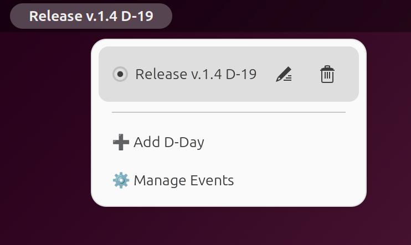Viewport: 411px width, 245px height.
Task: Hit the cog symbol for event management
Action: [120, 180]
